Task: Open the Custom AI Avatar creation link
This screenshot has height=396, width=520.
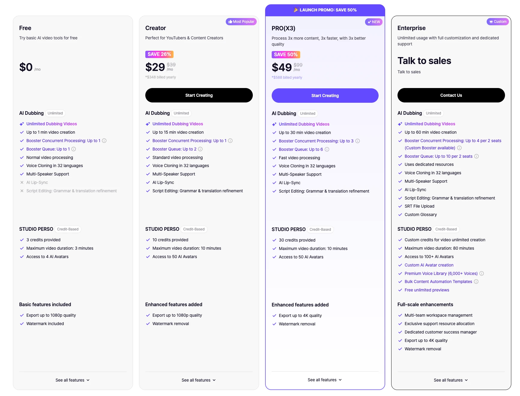Action: pyautogui.click(x=429, y=265)
